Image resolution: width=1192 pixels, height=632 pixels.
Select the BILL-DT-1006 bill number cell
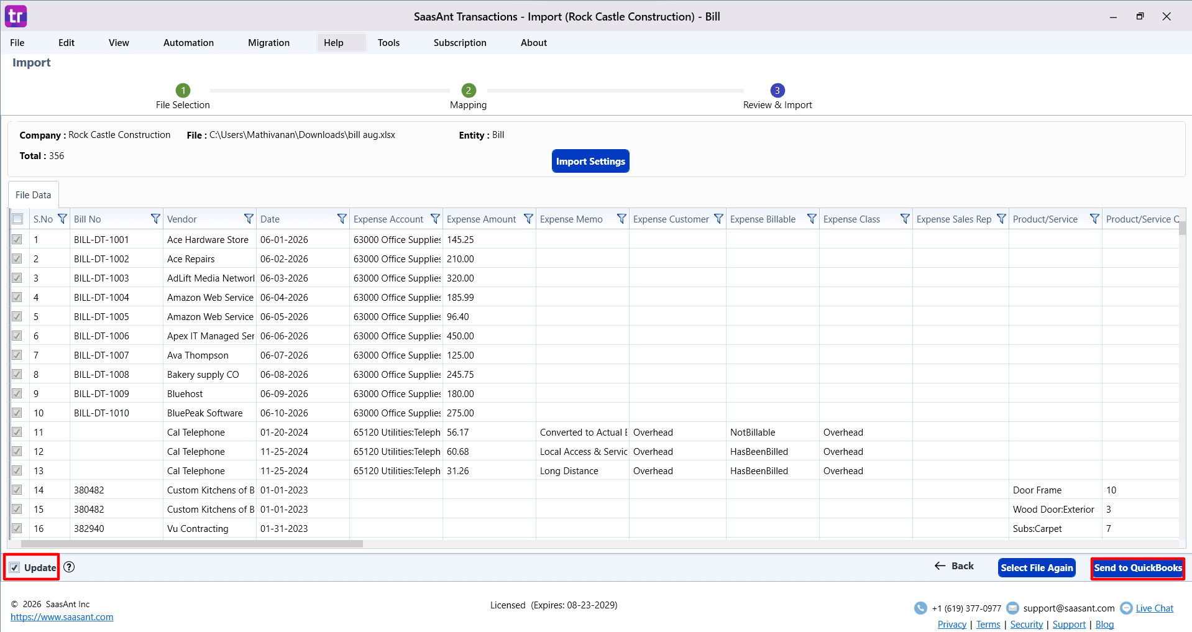click(116, 336)
